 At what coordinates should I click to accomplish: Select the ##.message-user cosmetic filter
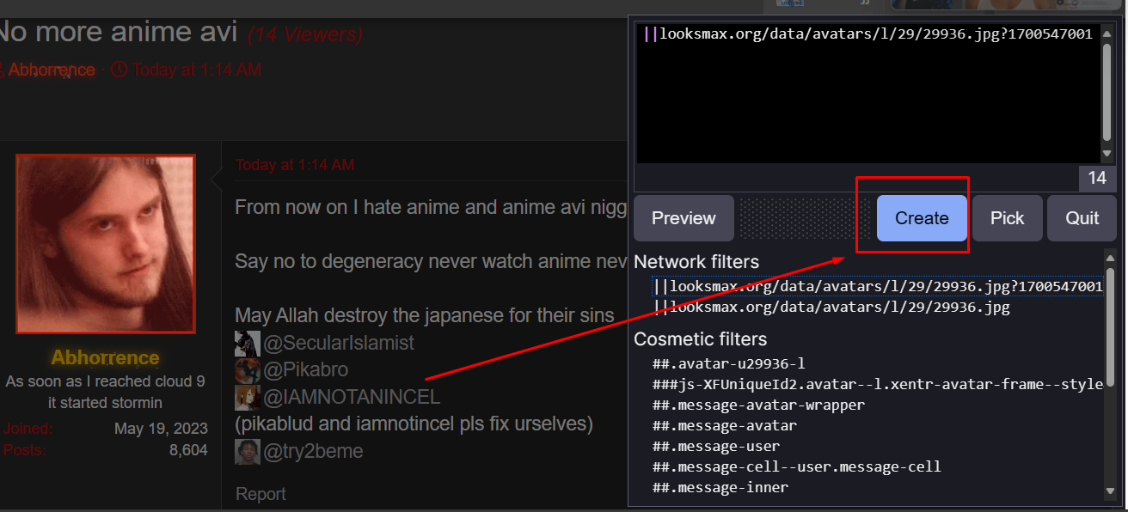coord(716,446)
